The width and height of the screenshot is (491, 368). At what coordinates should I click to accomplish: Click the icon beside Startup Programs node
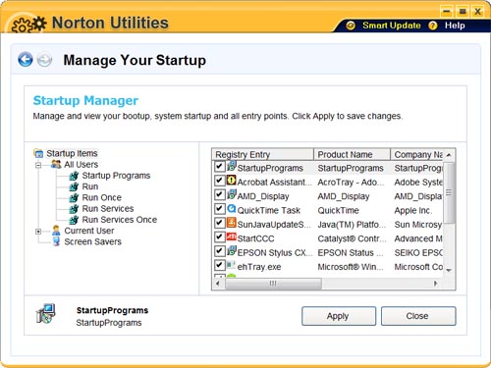(x=74, y=176)
